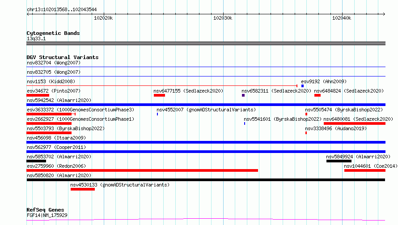Click the 102020k ruler label
Viewport: 398px width, 225px height.
[103, 18]
